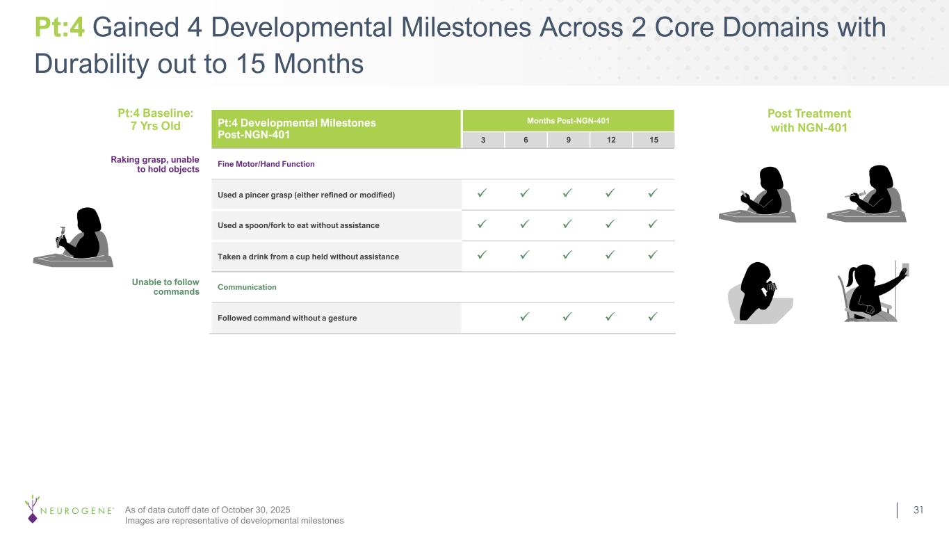Click the pincer grasp checkmark at month 3
This screenshot has width=949, height=534.
[482, 195]
